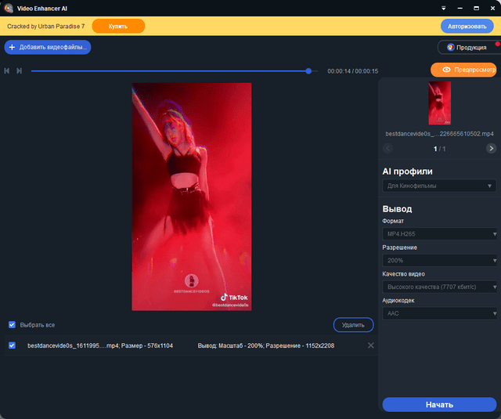Select the video thumbnail in side panel
This screenshot has height=419, width=501.
tap(439, 103)
